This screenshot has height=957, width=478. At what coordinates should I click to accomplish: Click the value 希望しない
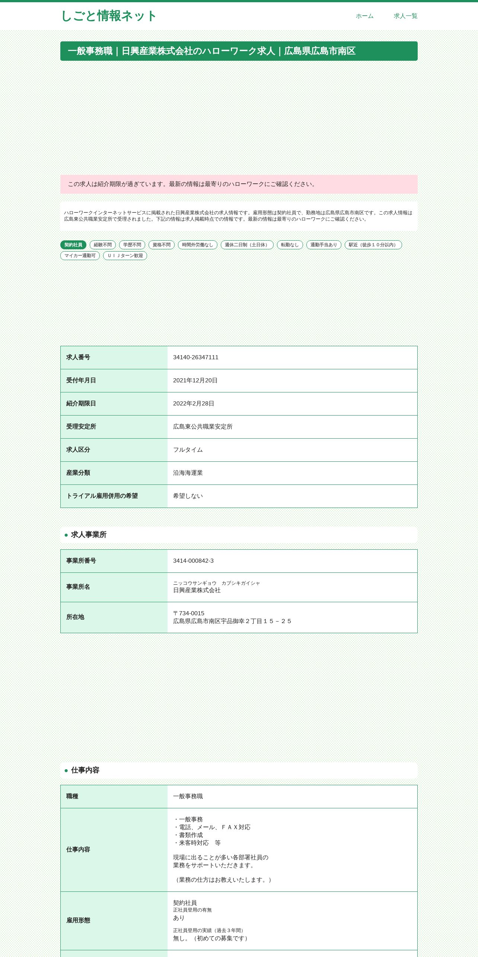coord(188,496)
